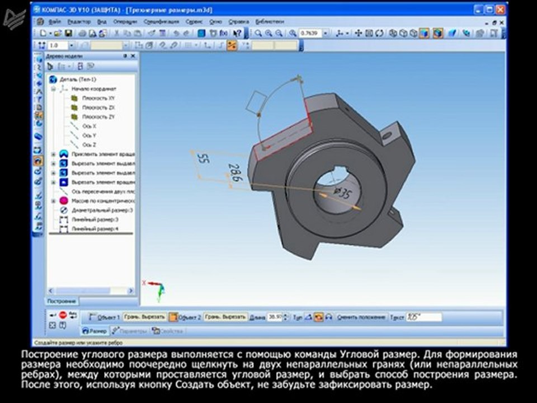
Task: Open the zoom scale 0.7639 dropdown arrow
Action: point(326,33)
